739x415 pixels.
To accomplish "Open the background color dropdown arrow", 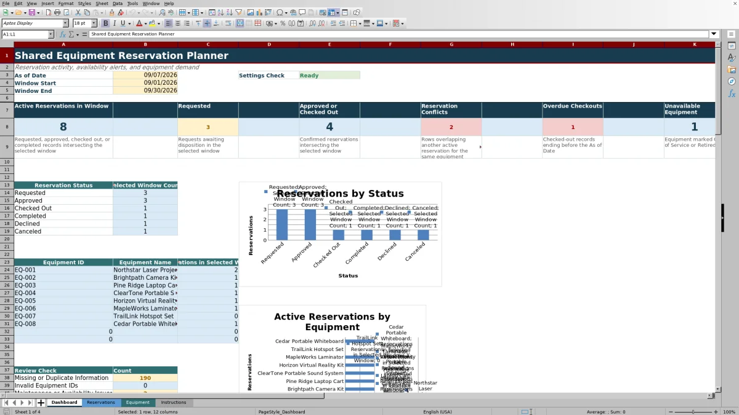I will [159, 23].
